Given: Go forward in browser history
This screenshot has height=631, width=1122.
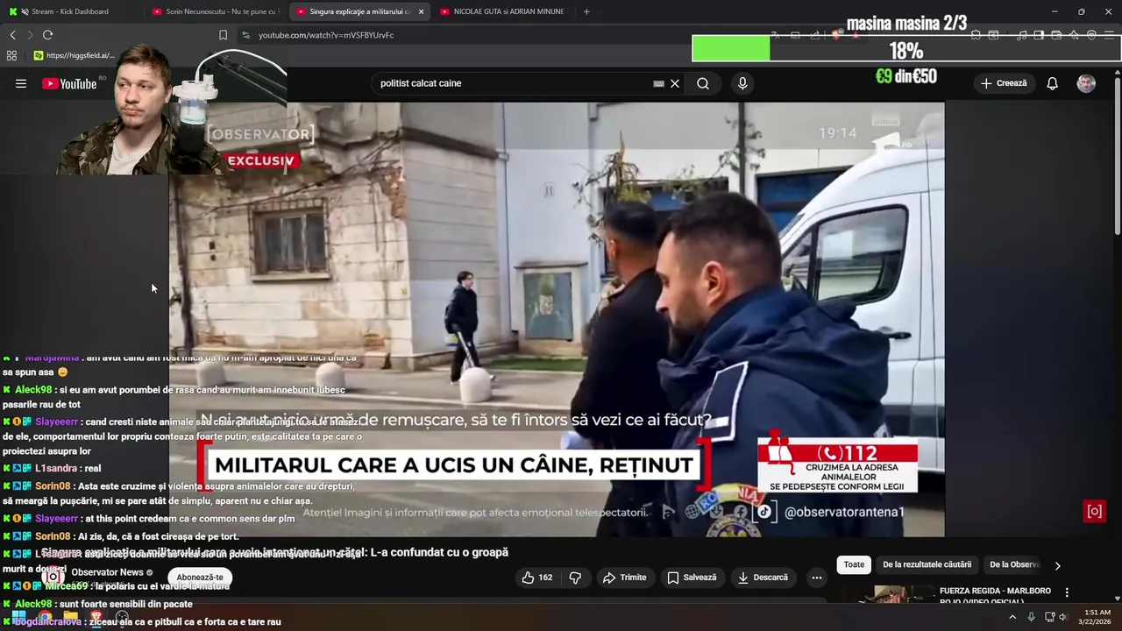Looking at the screenshot, I should [x=29, y=35].
